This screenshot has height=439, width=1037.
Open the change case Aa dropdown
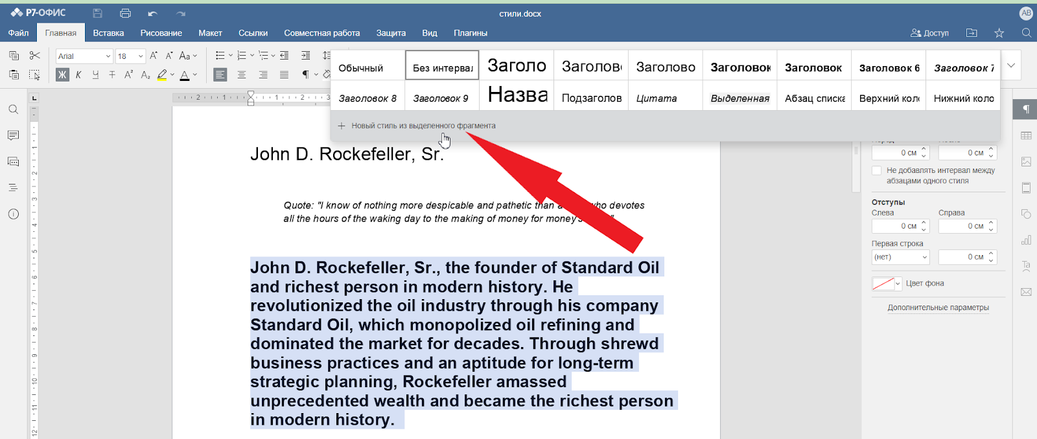pyautogui.click(x=188, y=56)
